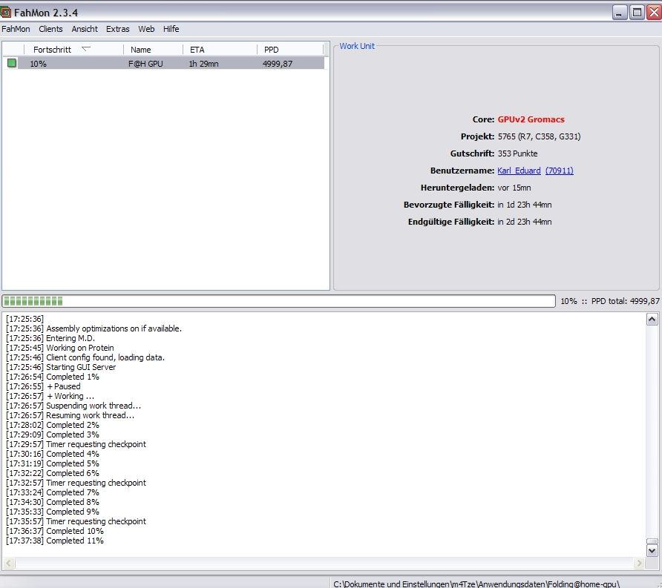
Task: Click the log scrollbar down arrow
Action: pyautogui.click(x=652, y=550)
